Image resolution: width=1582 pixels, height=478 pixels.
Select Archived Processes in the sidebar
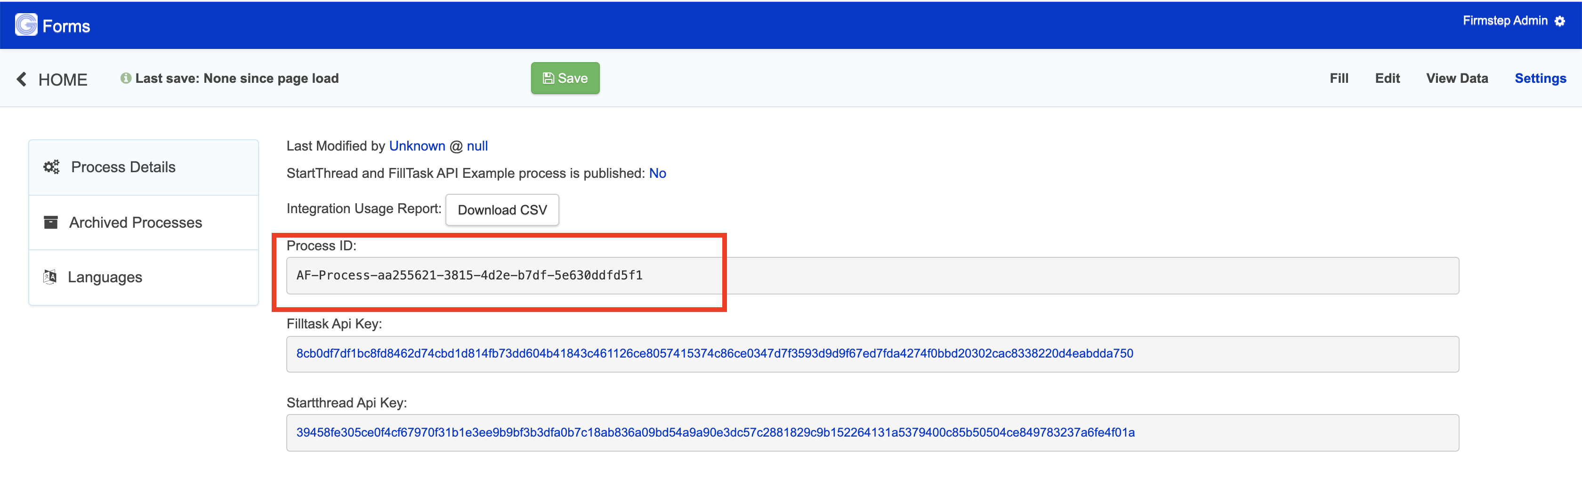coord(144,223)
